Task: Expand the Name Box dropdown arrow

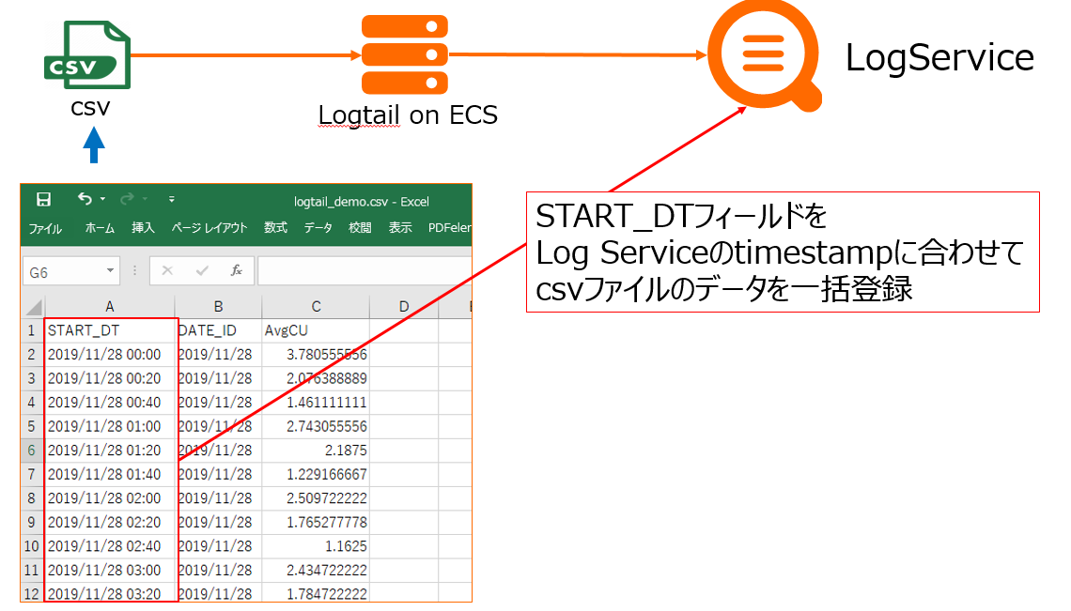Action: pos(110,271)
